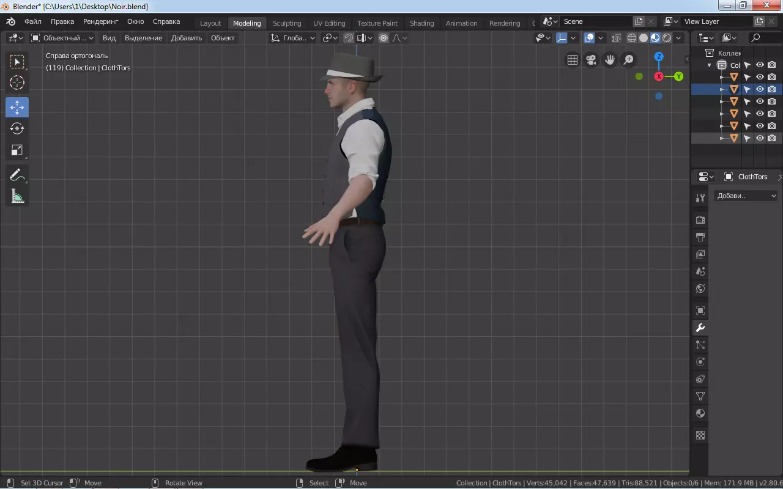Open the Render properties tab
783x489 pixels.
(700, 219)
